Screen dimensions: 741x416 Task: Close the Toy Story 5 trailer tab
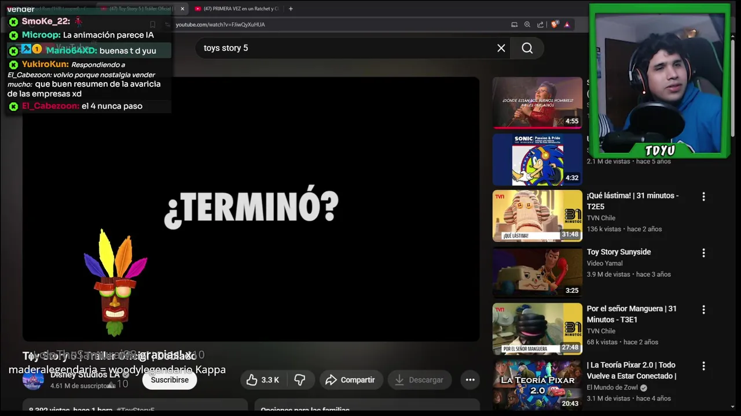[182, 9]
